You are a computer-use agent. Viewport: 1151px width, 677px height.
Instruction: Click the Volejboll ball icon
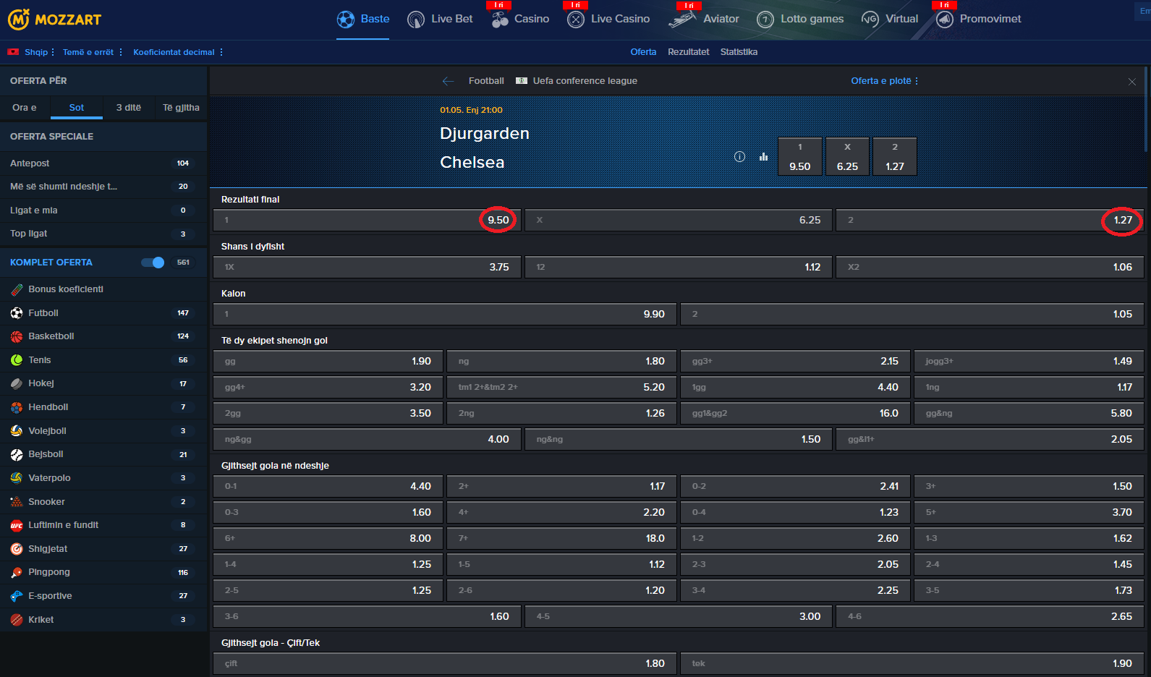[17, 431]
